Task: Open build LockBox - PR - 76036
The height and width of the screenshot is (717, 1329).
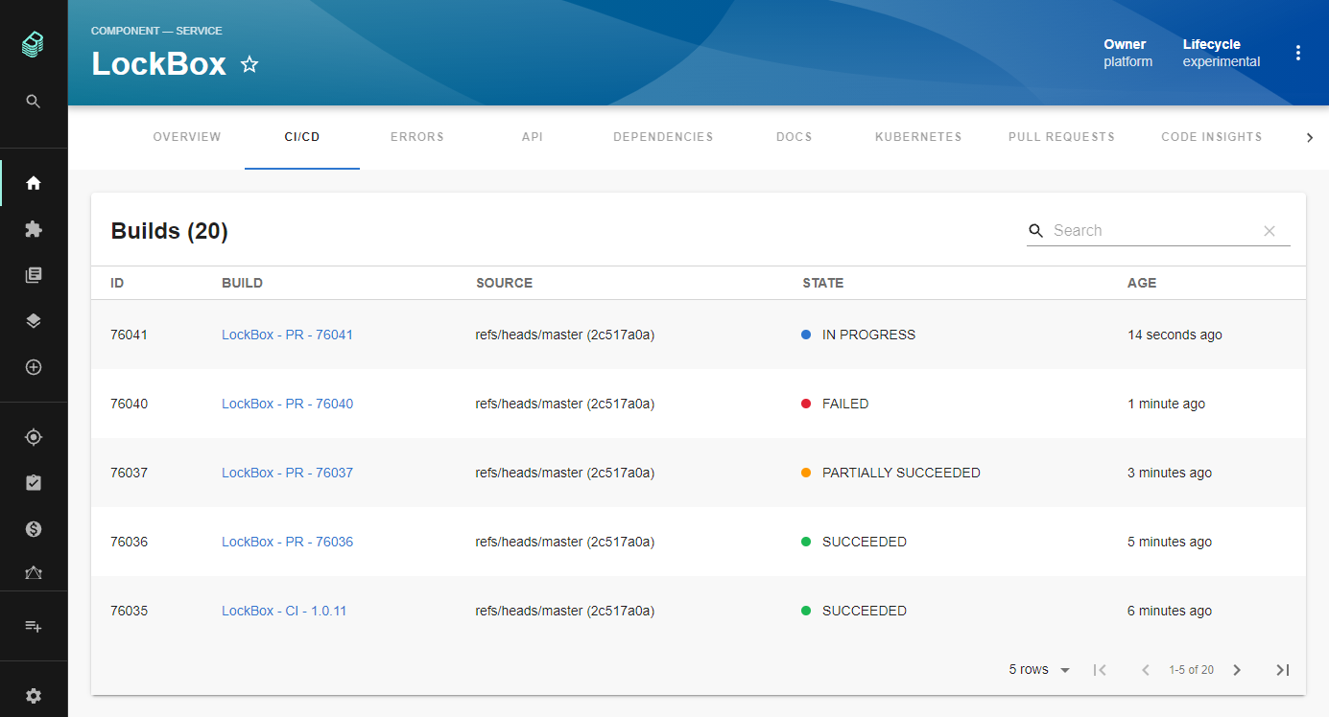Action: pos(287,542)
